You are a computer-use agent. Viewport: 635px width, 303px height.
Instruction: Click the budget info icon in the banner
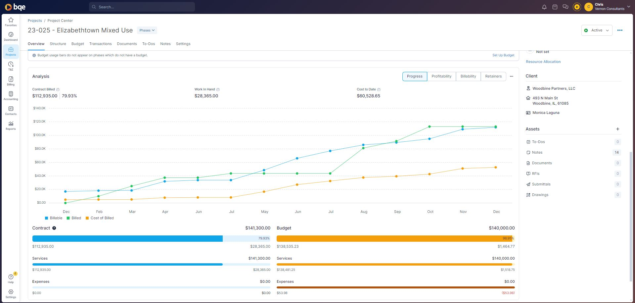(x=34, y=55)
